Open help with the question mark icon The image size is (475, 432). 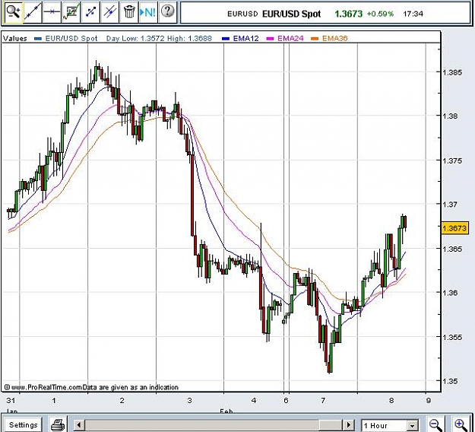(x=167, y=12)
